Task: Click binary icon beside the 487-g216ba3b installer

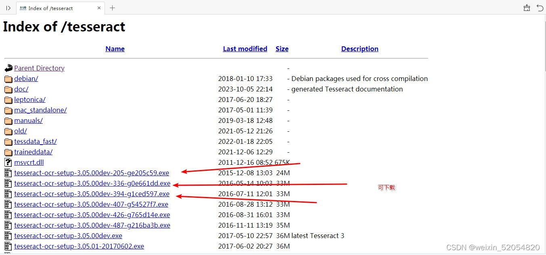Action: point(8,225)
